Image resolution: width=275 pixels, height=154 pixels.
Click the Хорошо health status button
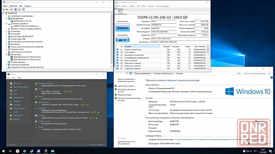point(122,28)
